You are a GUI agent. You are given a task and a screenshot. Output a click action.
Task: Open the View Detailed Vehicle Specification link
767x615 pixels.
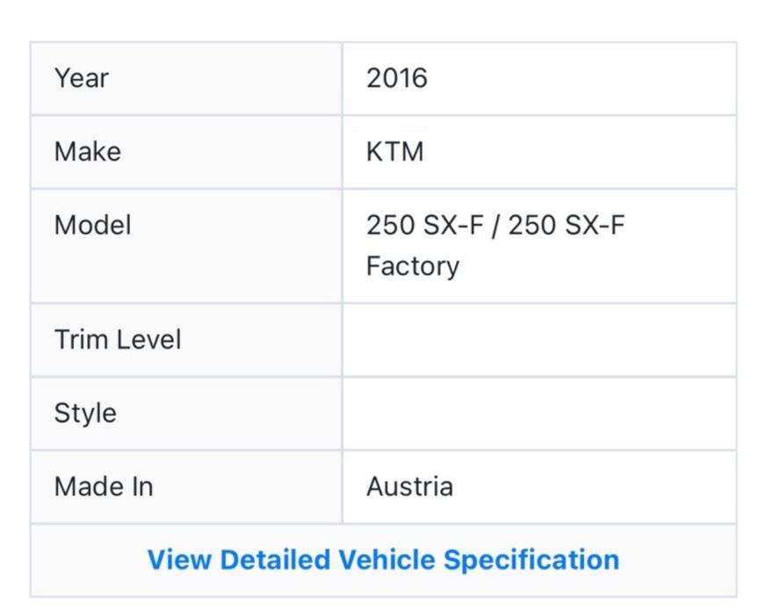(383, 560)
